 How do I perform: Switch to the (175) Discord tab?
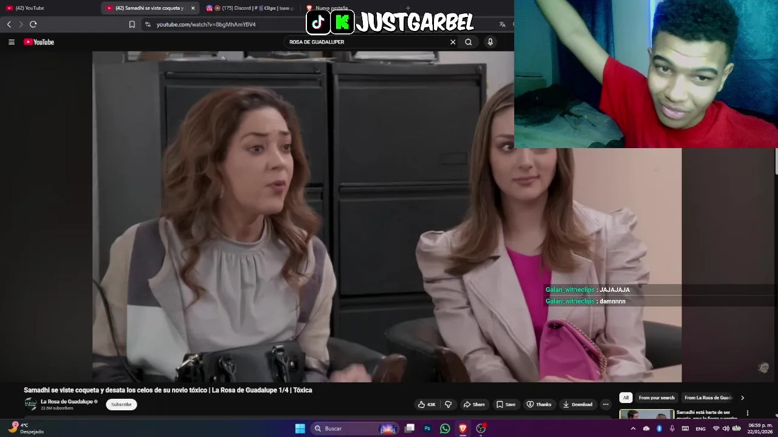(249, 8)
